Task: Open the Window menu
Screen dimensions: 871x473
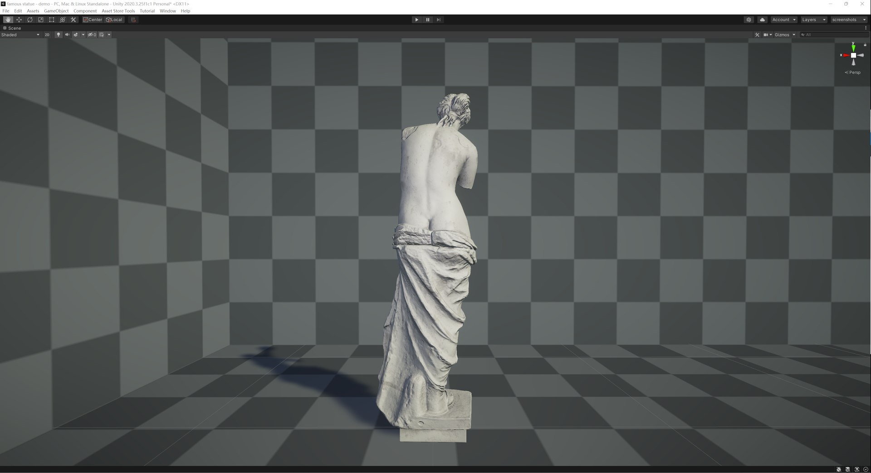Action: tap(167, 11)
